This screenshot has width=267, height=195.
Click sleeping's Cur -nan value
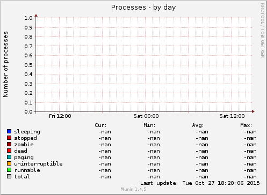point(105,132)
